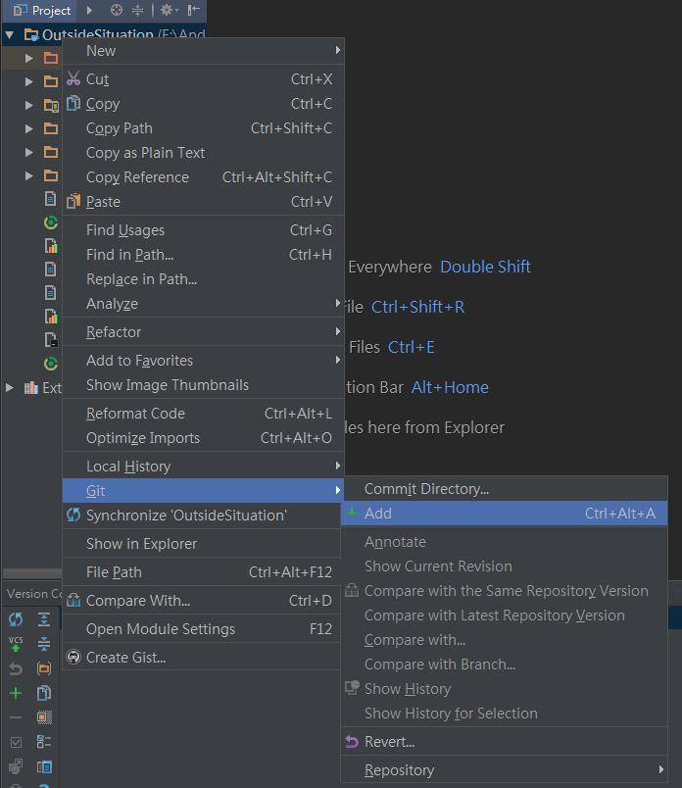The height and width of the screenshot is (788, 682).
Task: Click the Refresh icon in Version Control panel
Action: click(16, 619)
